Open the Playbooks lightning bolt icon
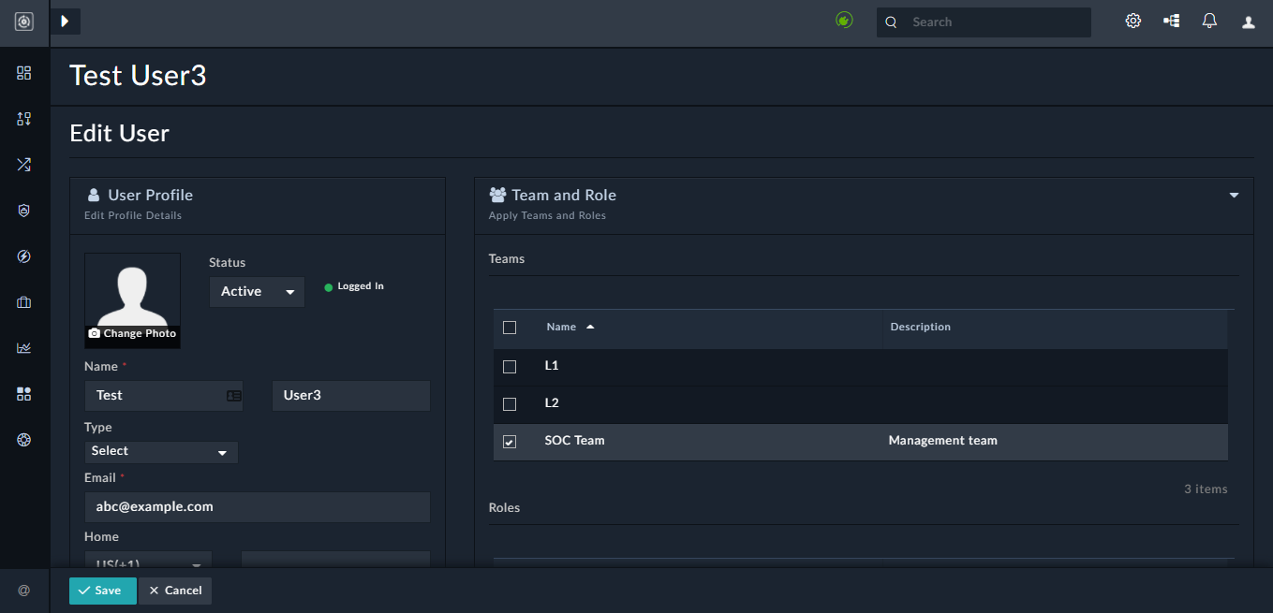 pos(23,255)
